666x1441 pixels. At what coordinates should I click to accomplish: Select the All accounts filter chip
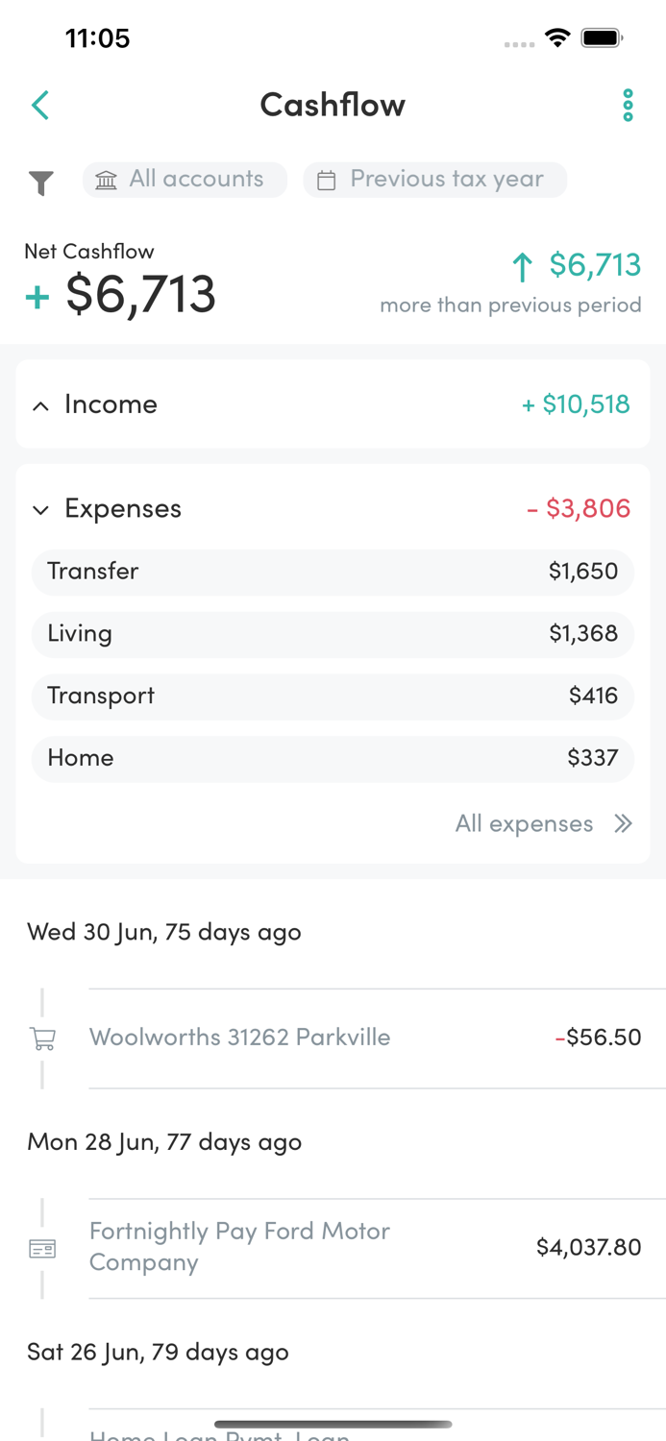185,179
